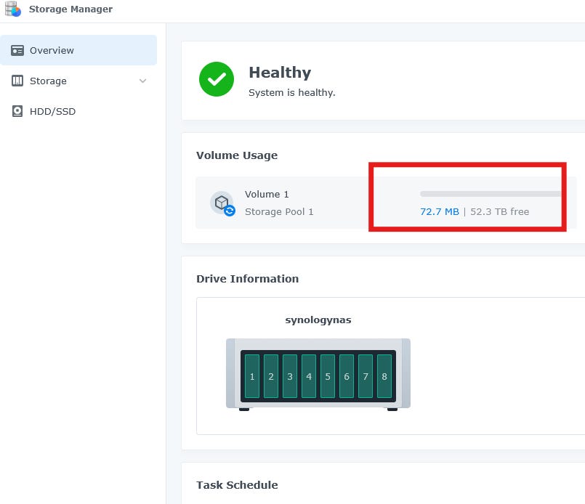Click the synologynas device name
585x504 pixels.
[318, 320]
